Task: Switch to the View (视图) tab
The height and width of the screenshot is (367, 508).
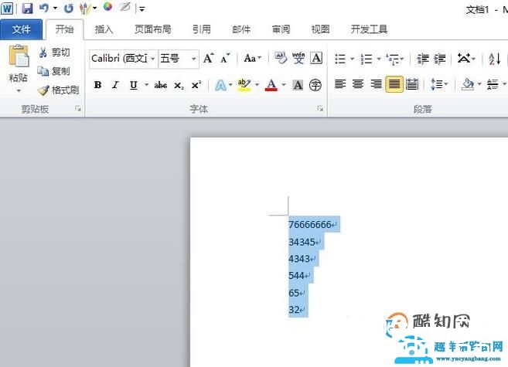Action: click(320, 29)
